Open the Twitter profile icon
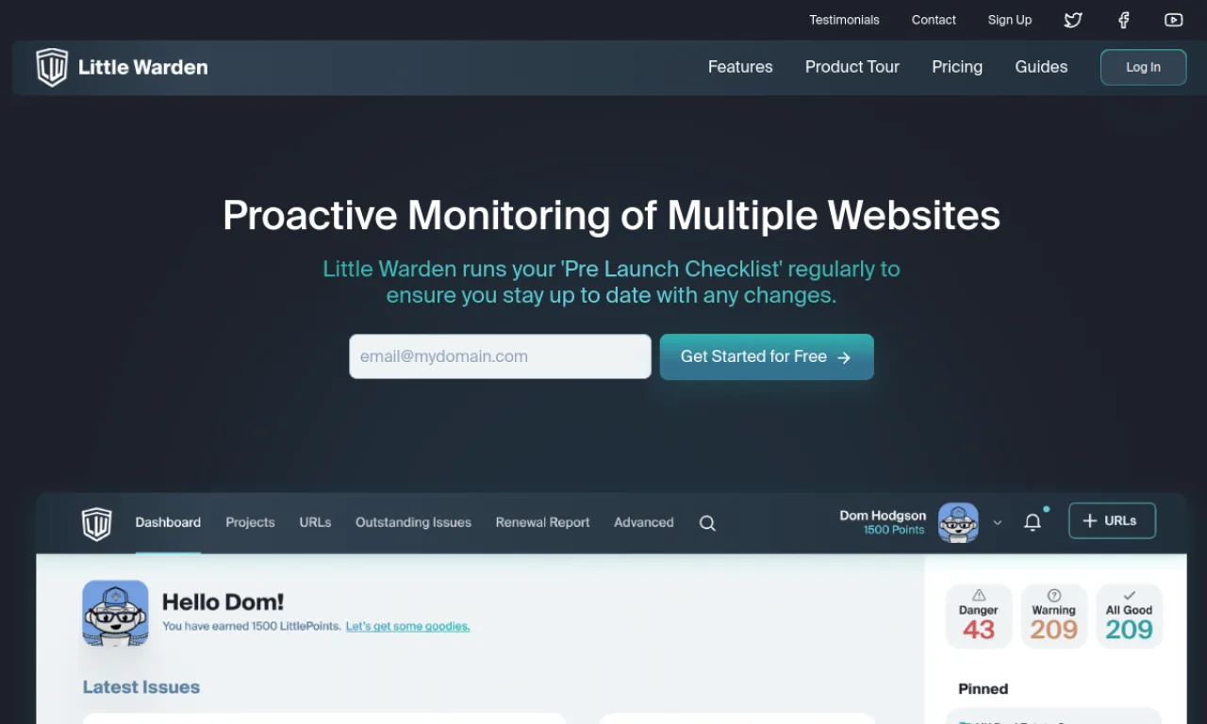The width and height of the screenshot is (1207, 724). 1073,20
